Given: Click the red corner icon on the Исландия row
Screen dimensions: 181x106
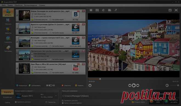Looking at the screenshot, I should click(83, 38).
